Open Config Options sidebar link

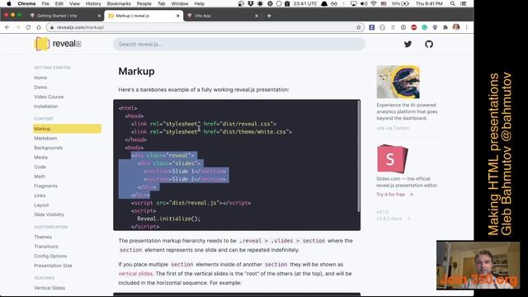[x=50, y=256]
